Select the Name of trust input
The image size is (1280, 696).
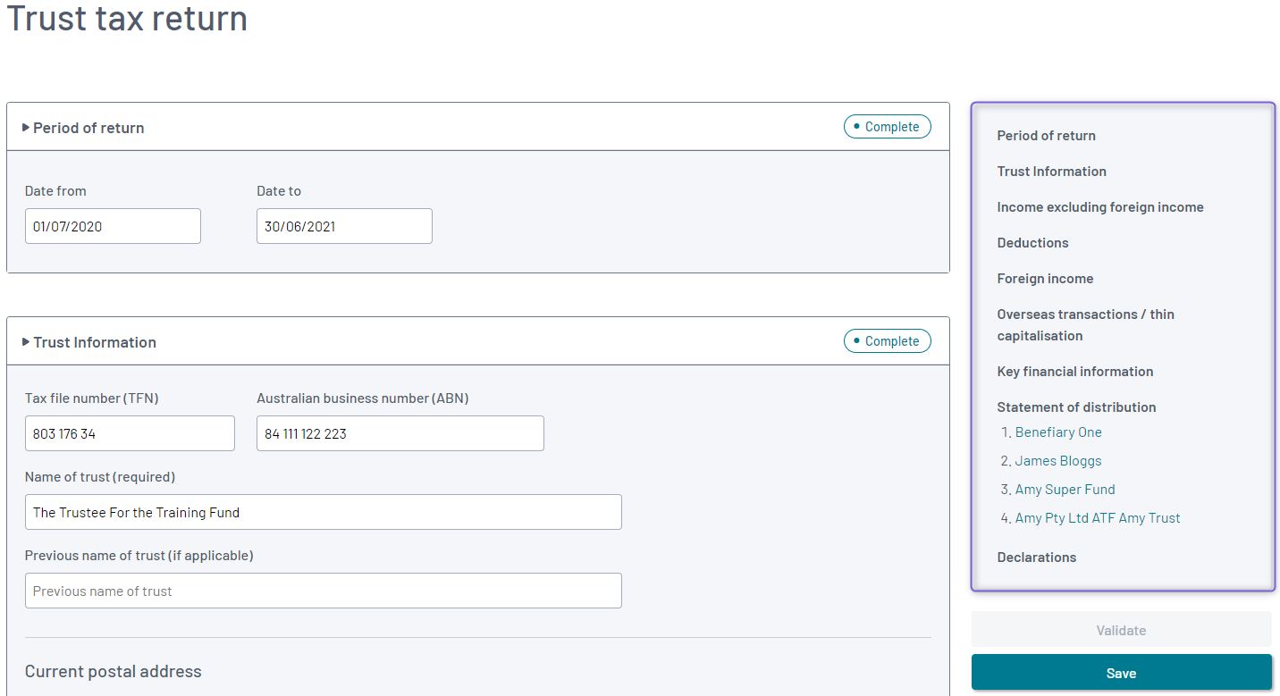pos(323,511)
